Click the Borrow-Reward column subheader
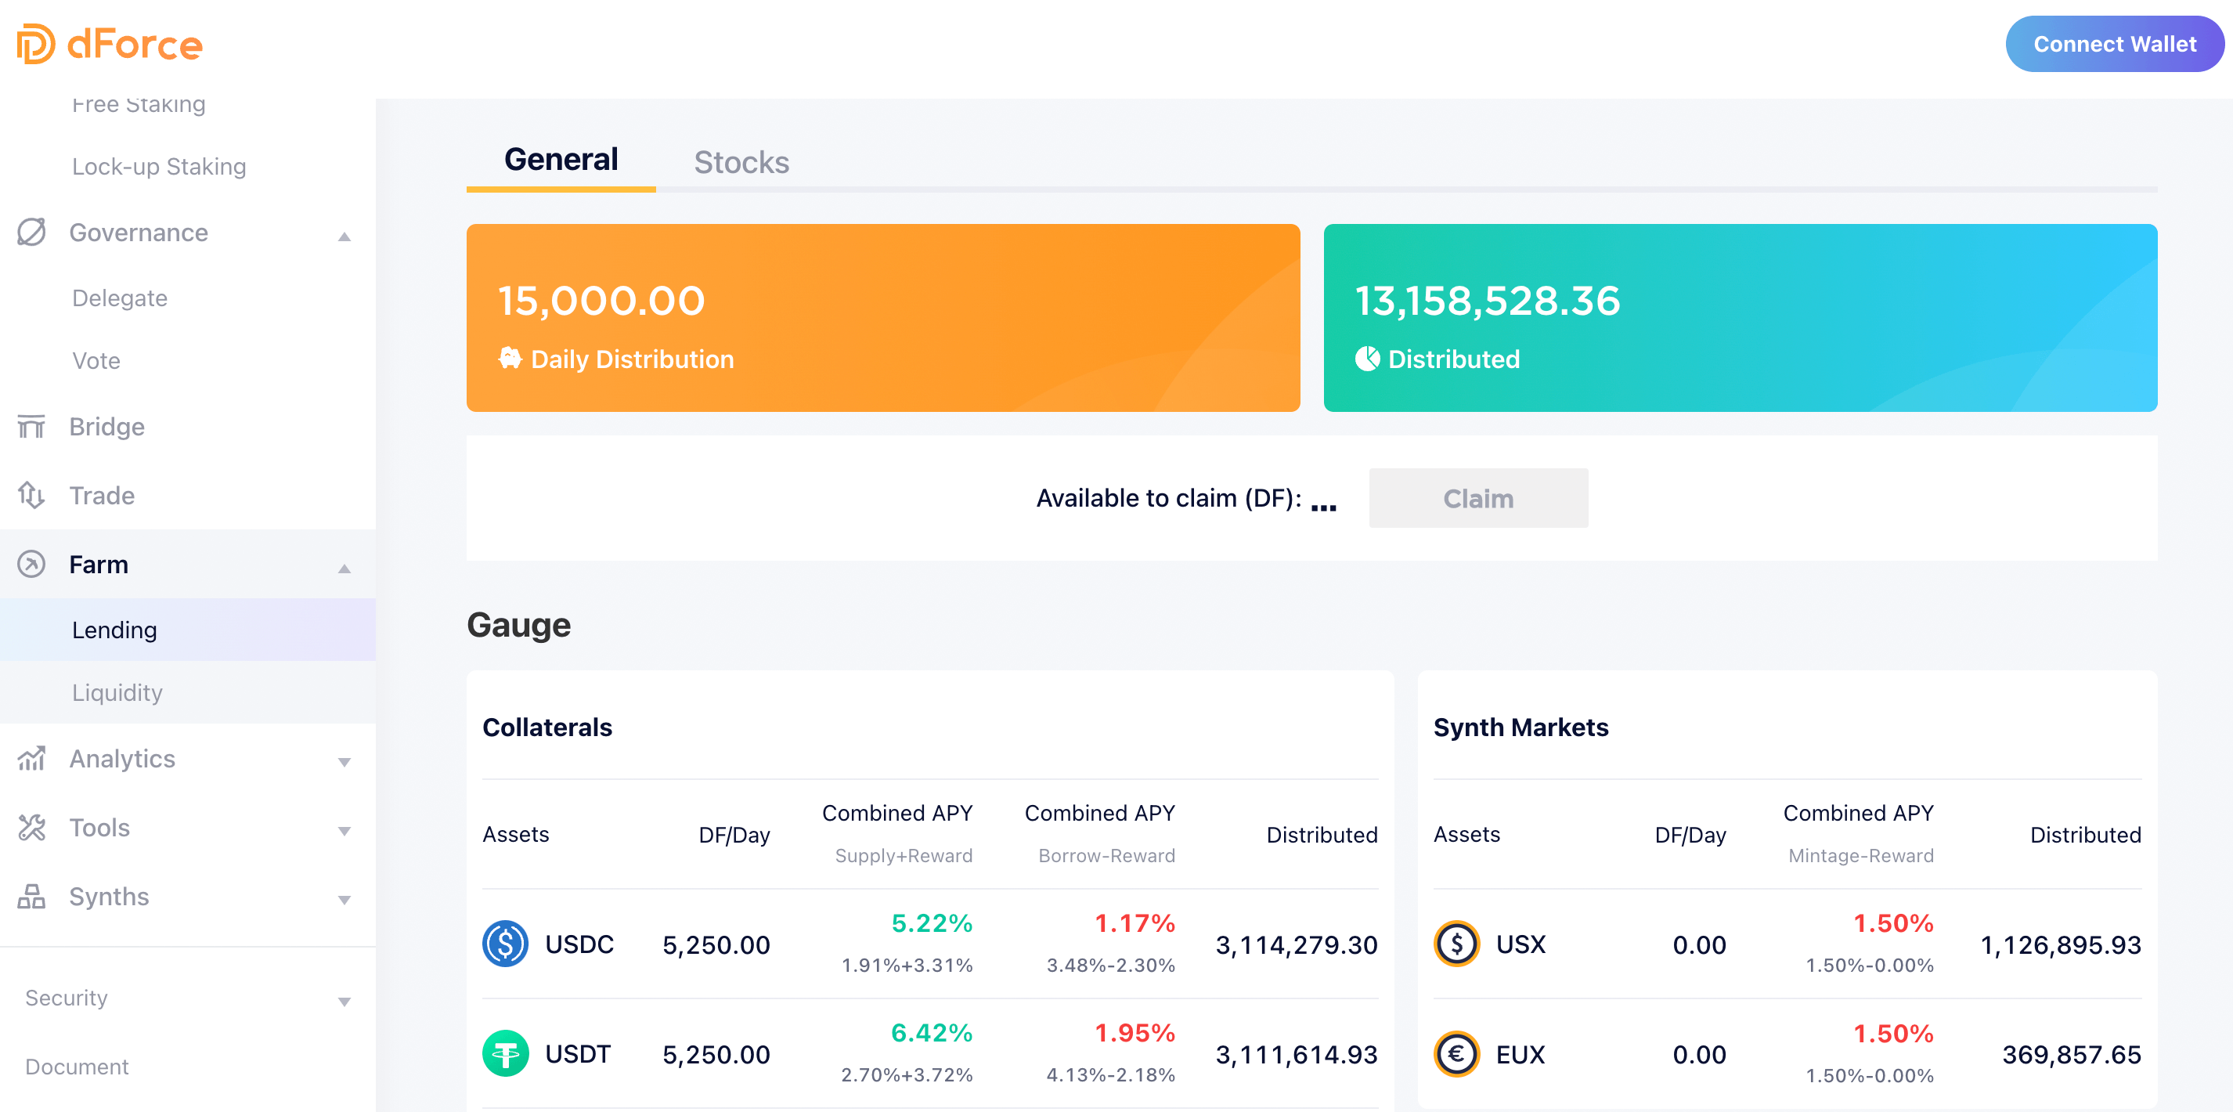 click(1107, 855)
